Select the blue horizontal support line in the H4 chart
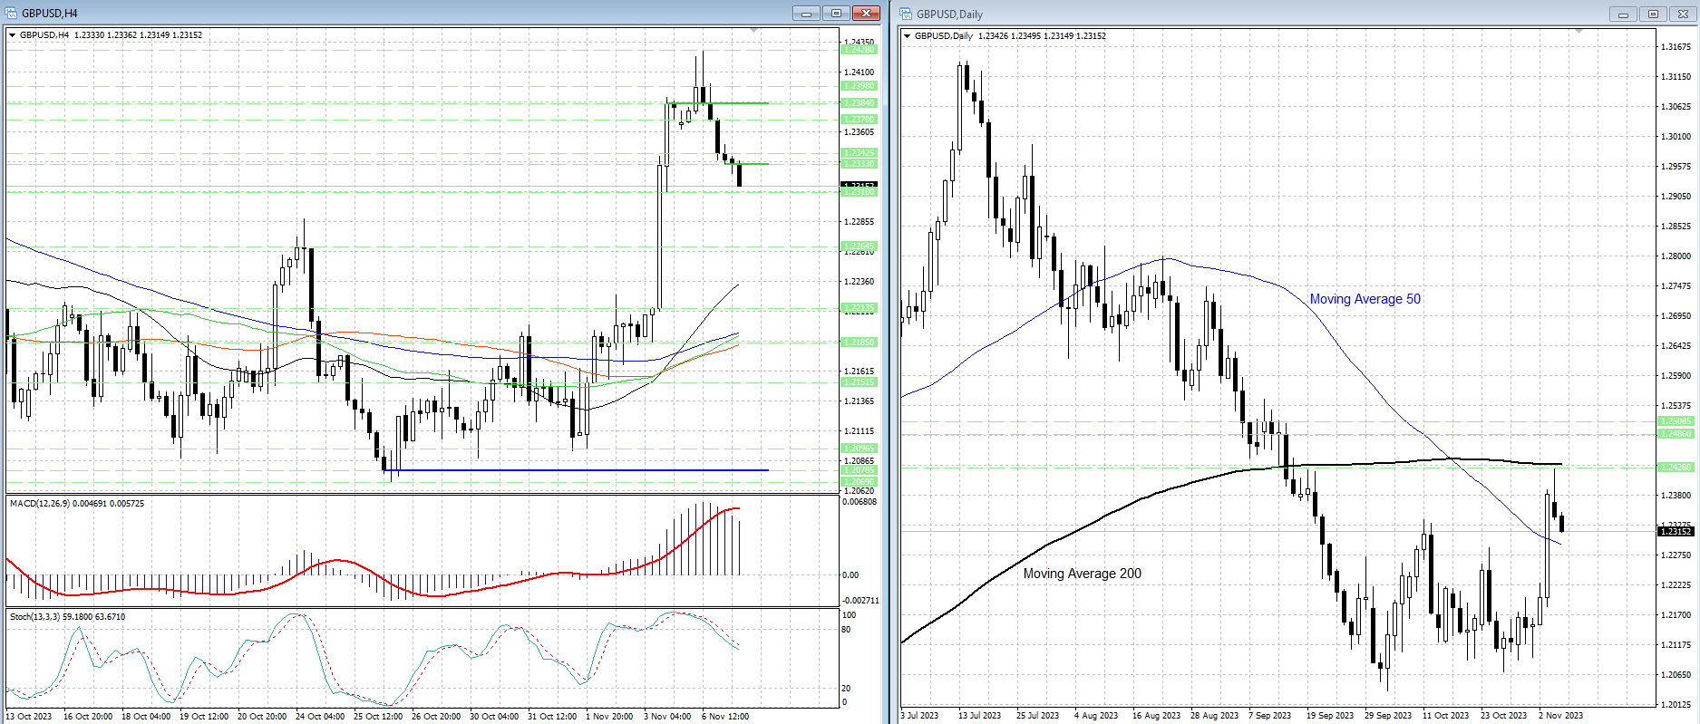Viewport: 1700px width, 724px height. [576, 470]
